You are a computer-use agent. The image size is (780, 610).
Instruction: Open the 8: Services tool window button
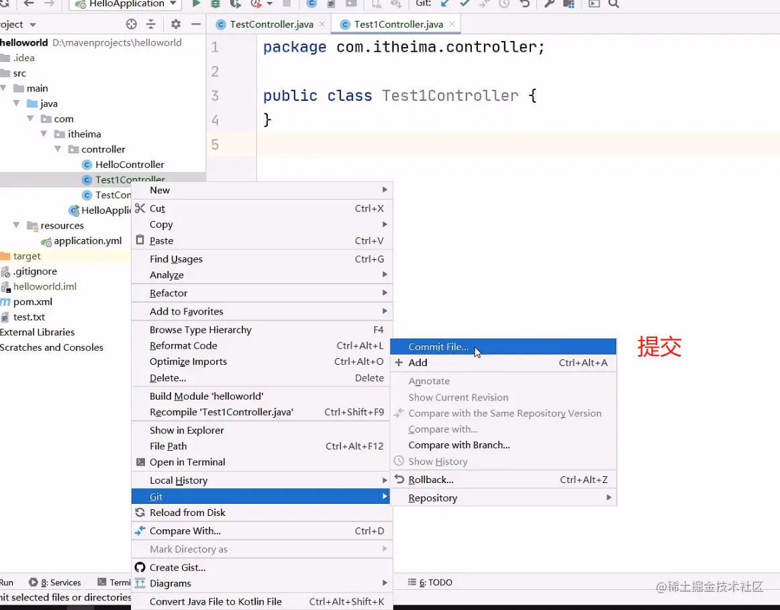point(55,582)
